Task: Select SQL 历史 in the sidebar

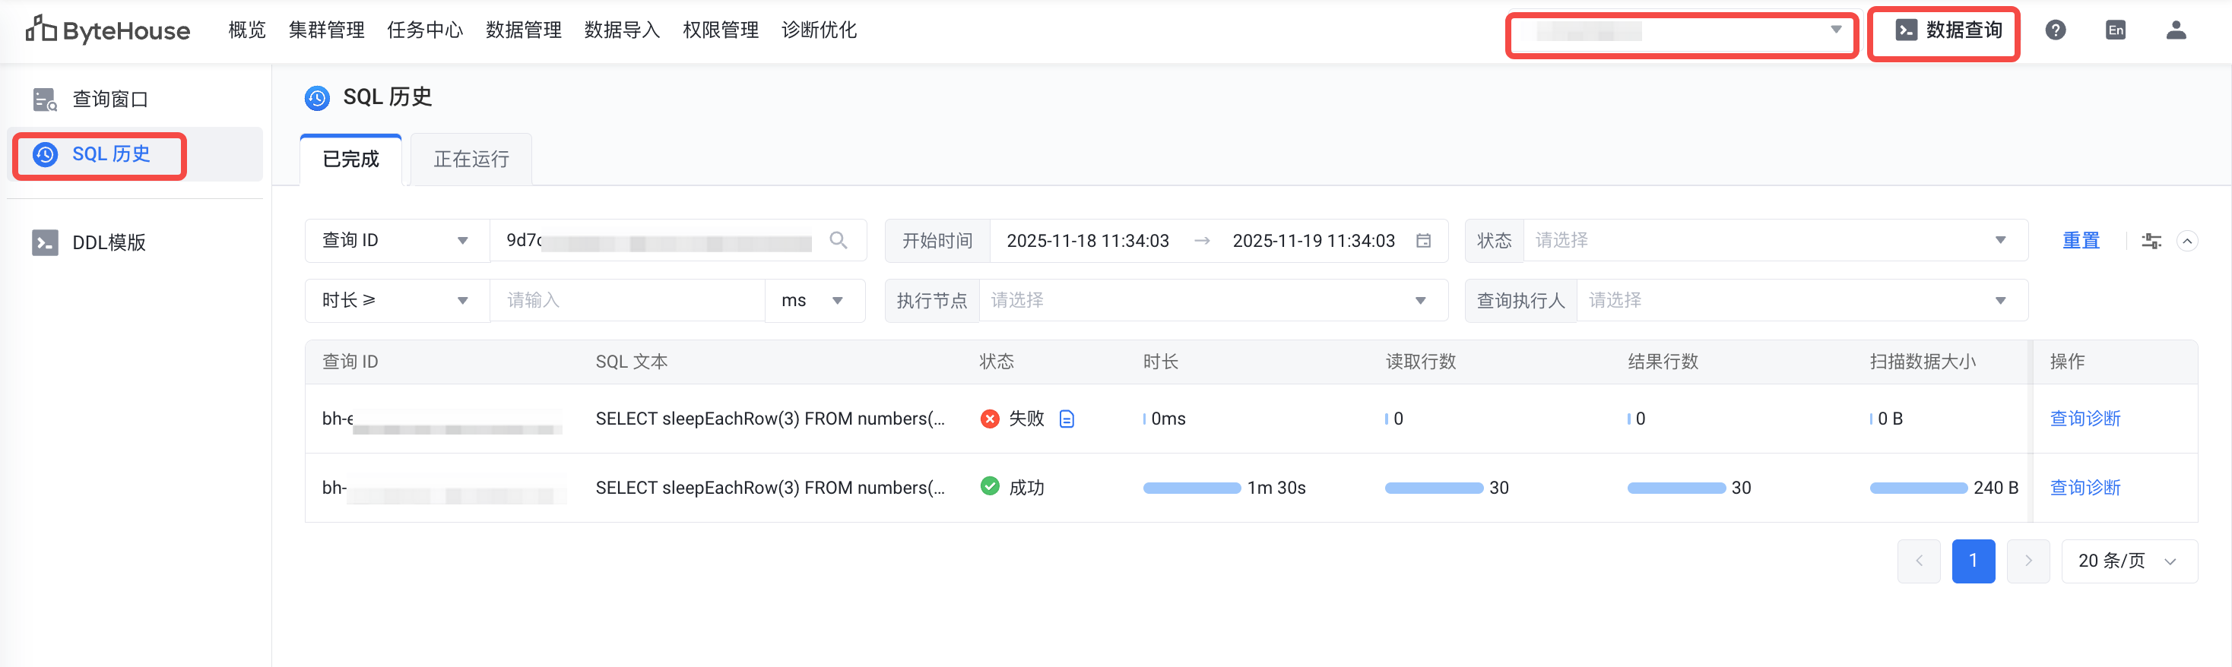Action: pyautogui.click(x=135, y=154)
